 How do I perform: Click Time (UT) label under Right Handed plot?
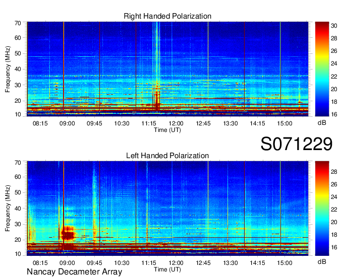tap(167, 130)
